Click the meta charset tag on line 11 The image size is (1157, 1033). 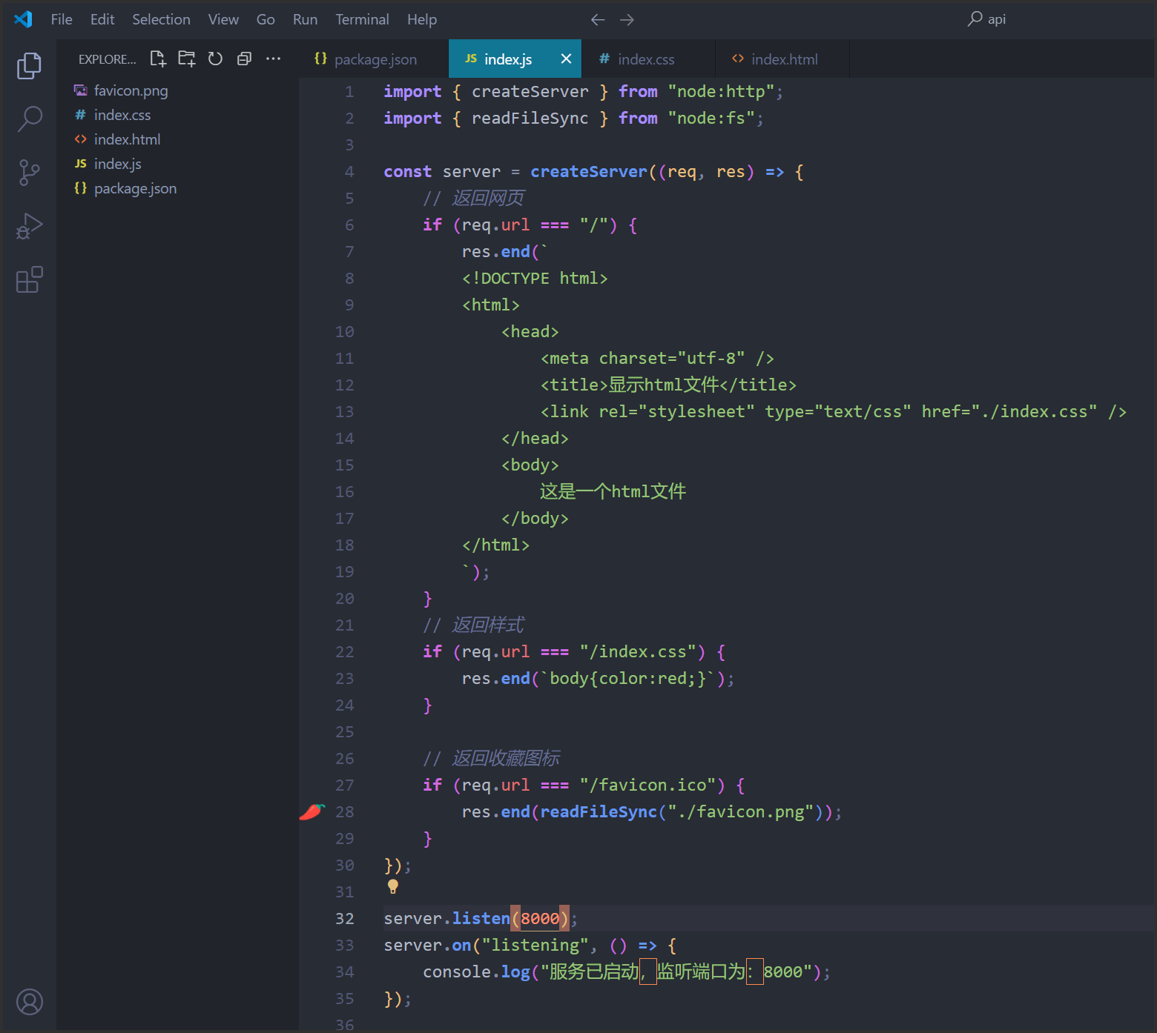coord(657,358)
